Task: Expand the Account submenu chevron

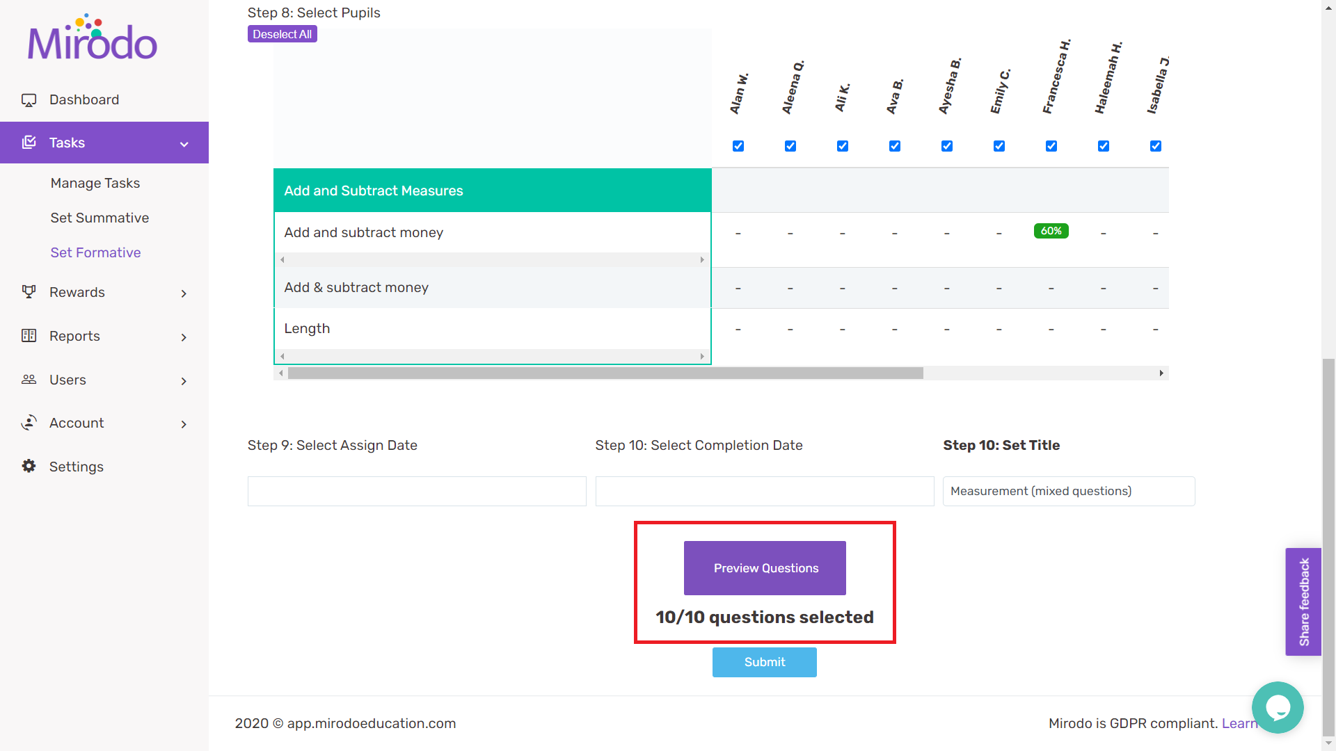Action: (184, 424)
